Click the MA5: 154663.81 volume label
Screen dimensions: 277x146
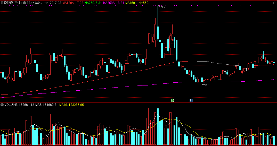47,105
